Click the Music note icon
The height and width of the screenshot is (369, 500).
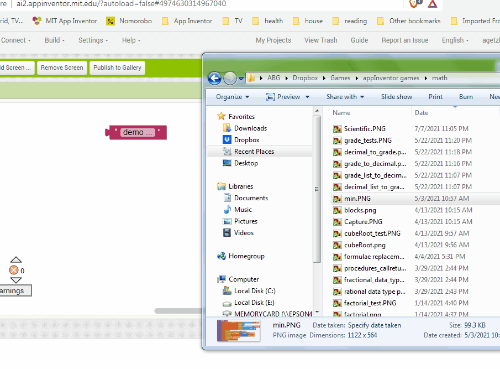coord(227,210)
